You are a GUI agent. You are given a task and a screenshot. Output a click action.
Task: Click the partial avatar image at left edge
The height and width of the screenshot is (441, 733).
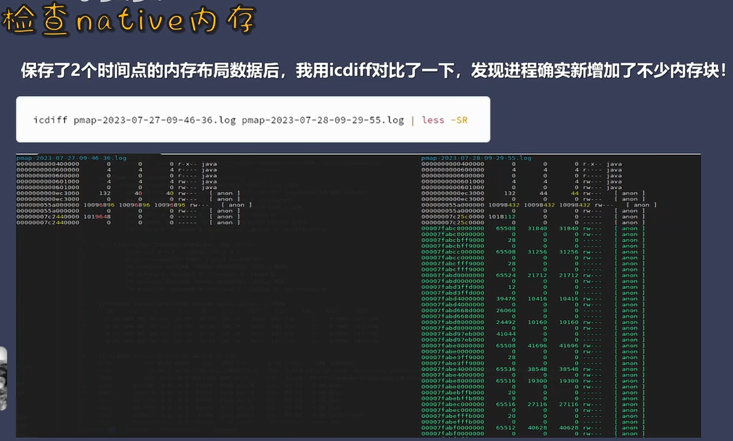(x=3, y=379)
